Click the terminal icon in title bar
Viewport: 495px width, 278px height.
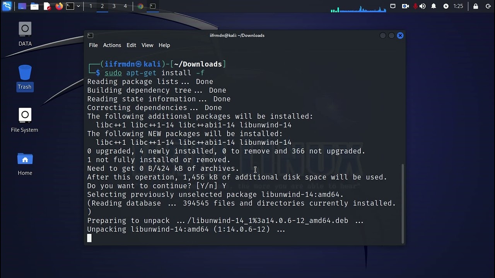90,35
